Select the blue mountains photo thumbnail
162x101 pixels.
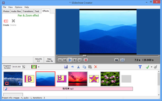click(x=45, y=79)
